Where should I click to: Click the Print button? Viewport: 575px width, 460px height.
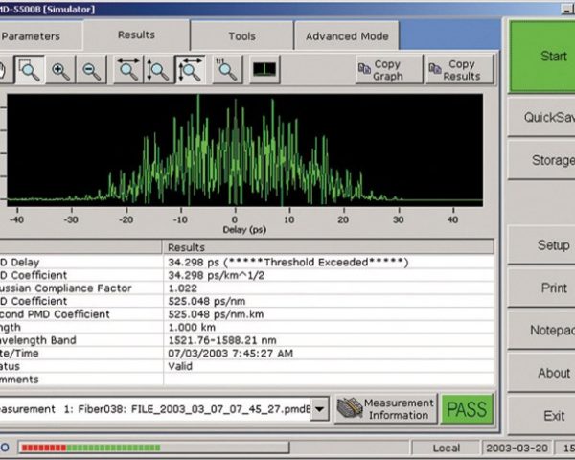[542, 287]
